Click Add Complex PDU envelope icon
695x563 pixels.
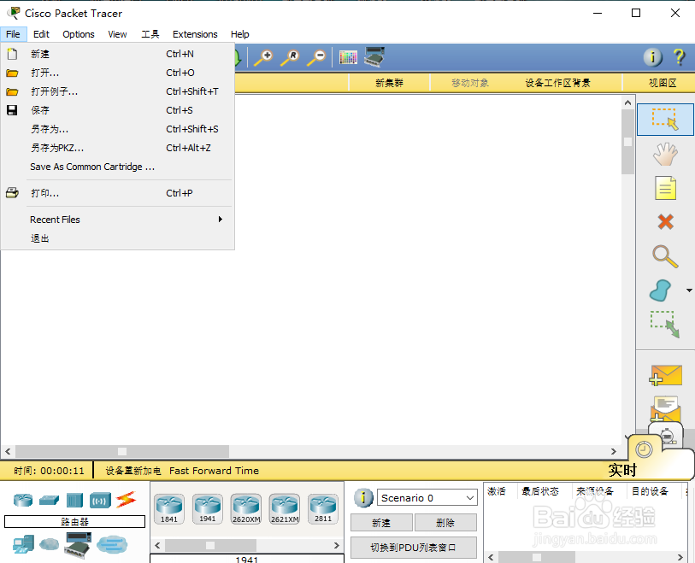[x=665, y=408]
